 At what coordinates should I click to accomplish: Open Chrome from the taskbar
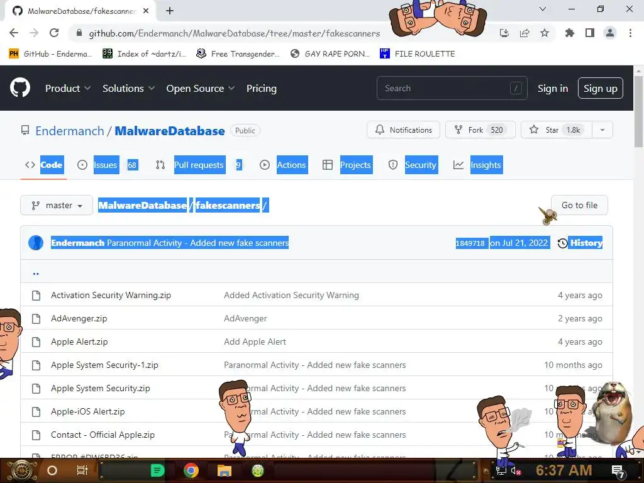191,470
